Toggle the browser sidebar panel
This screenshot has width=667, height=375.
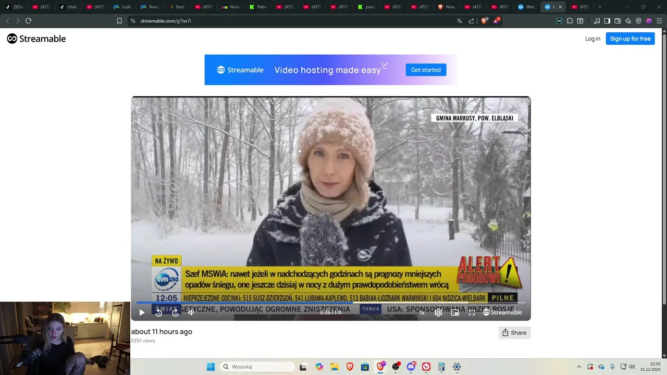[607, 21]
